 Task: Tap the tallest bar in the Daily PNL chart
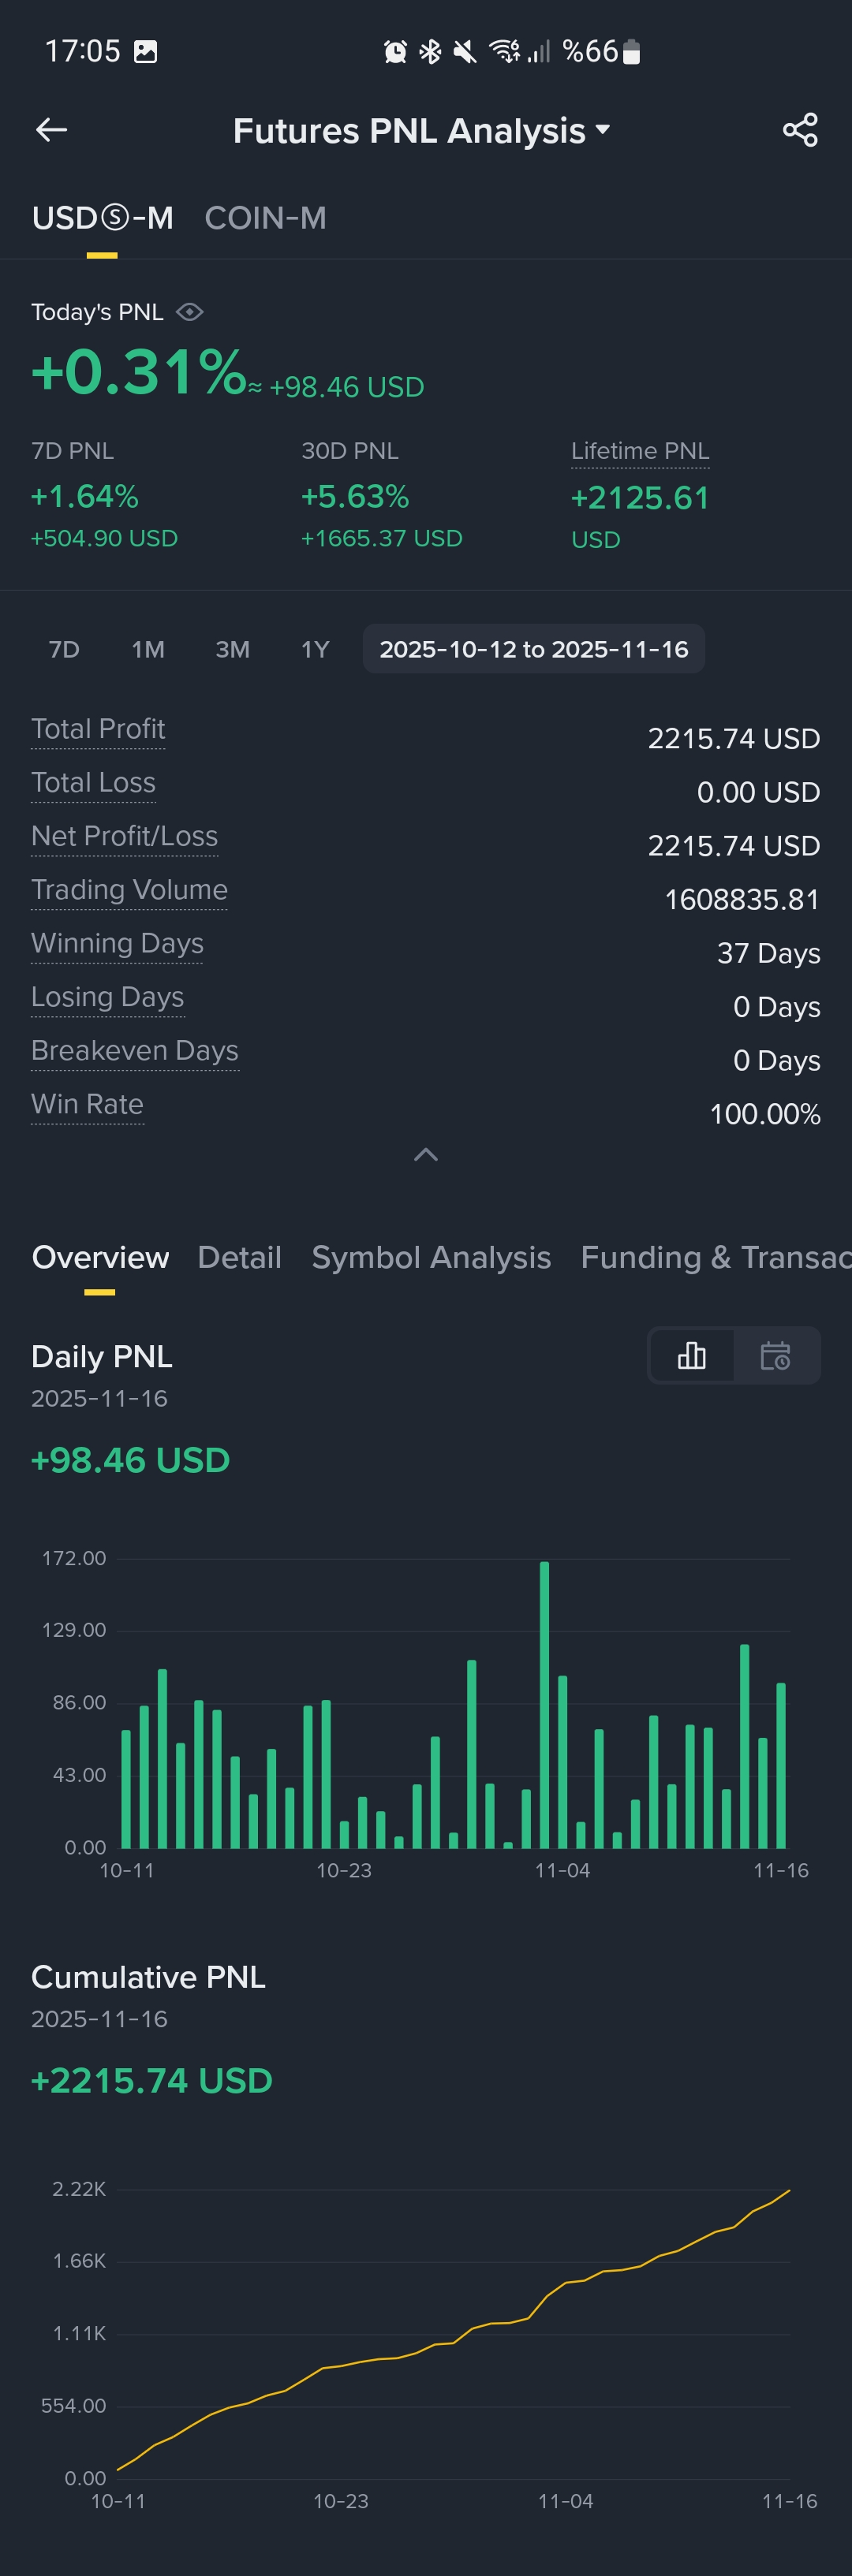[544, 1700]
